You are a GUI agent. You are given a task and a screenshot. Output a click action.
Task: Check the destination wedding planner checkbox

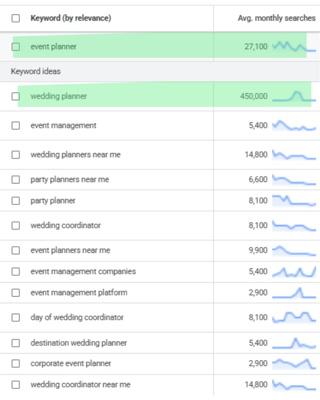point(16,343)
